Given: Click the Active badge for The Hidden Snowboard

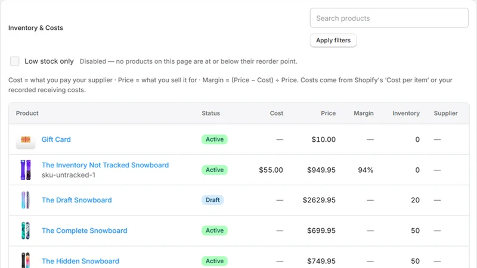Looking at the screenshot, I should tap(215, 261).
